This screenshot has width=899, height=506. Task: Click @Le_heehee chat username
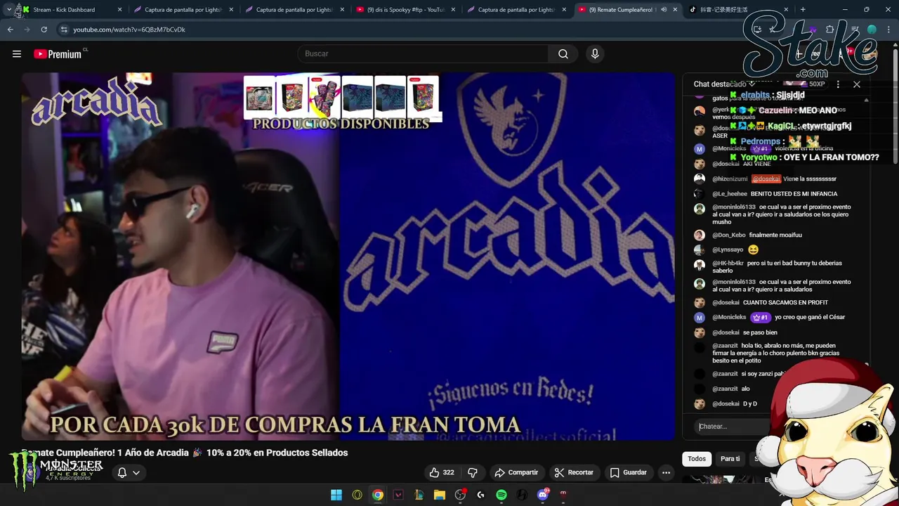click(x=730, y=194)
